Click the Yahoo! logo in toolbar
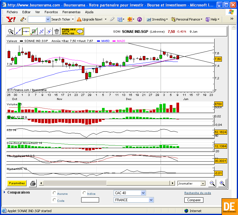Screen dimensions: 238x215 click(x=11, y=19)
